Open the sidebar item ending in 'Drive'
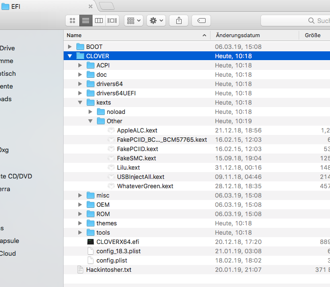330x287 pixels. click(7, 48)
